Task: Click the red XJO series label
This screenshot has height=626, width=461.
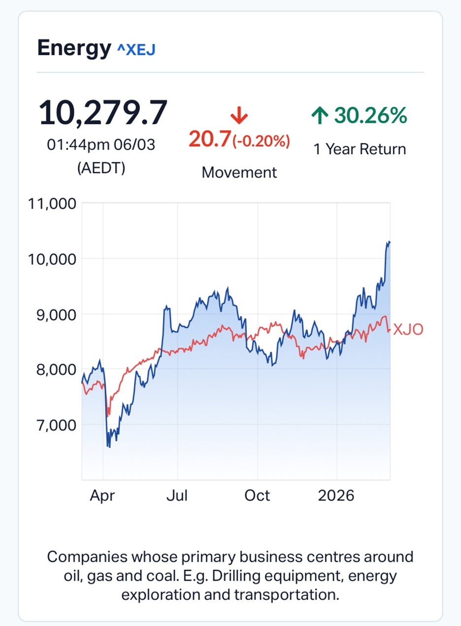Action: click(x=408, y=330)
